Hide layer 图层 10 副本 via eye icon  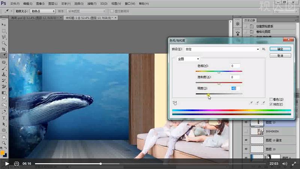[246, 140]
